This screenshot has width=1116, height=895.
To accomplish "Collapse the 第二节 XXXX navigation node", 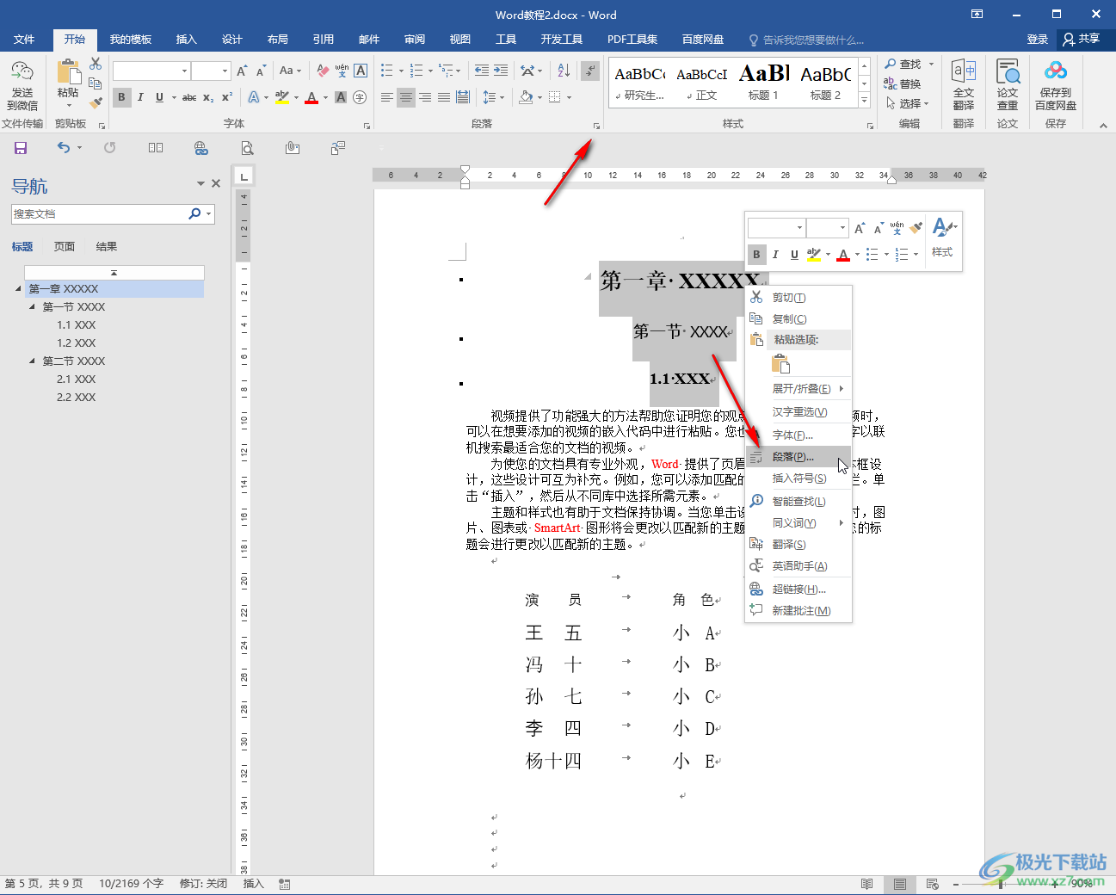I will click(x=33, y=361).
